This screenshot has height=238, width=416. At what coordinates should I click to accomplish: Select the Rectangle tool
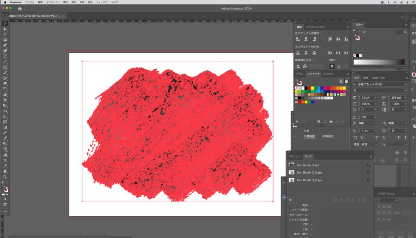point(5,67)
